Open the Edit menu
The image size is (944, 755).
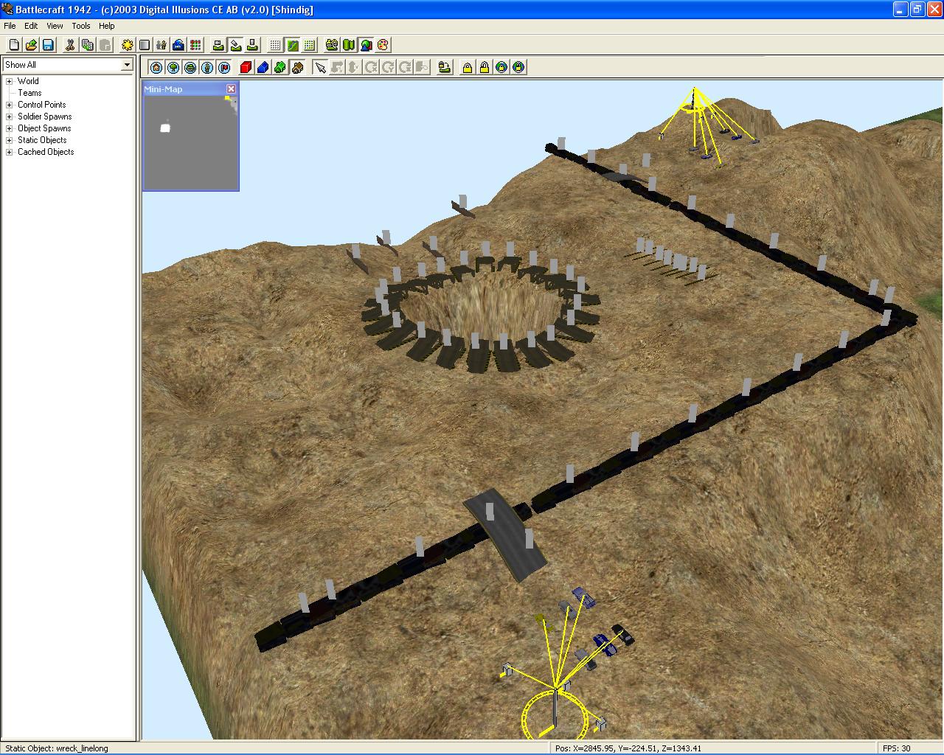(31, 26)
